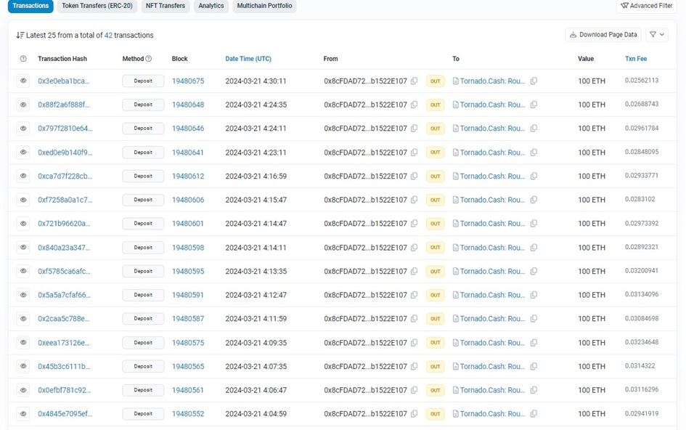686x430 pixels.
Task: Click OUT badge in block 19480598 row
Action: coord(436,248)
